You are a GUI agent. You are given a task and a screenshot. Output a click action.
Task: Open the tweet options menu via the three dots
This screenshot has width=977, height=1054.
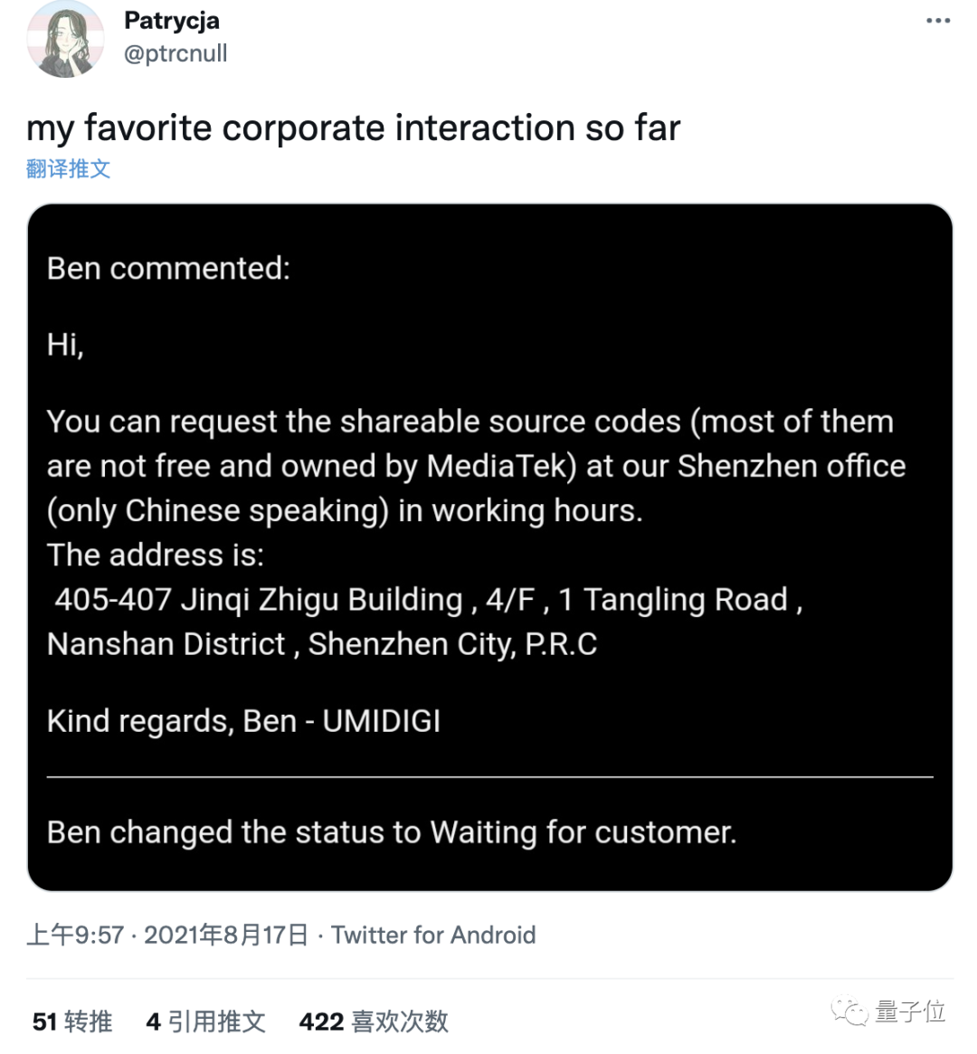[x=937, y=20]
